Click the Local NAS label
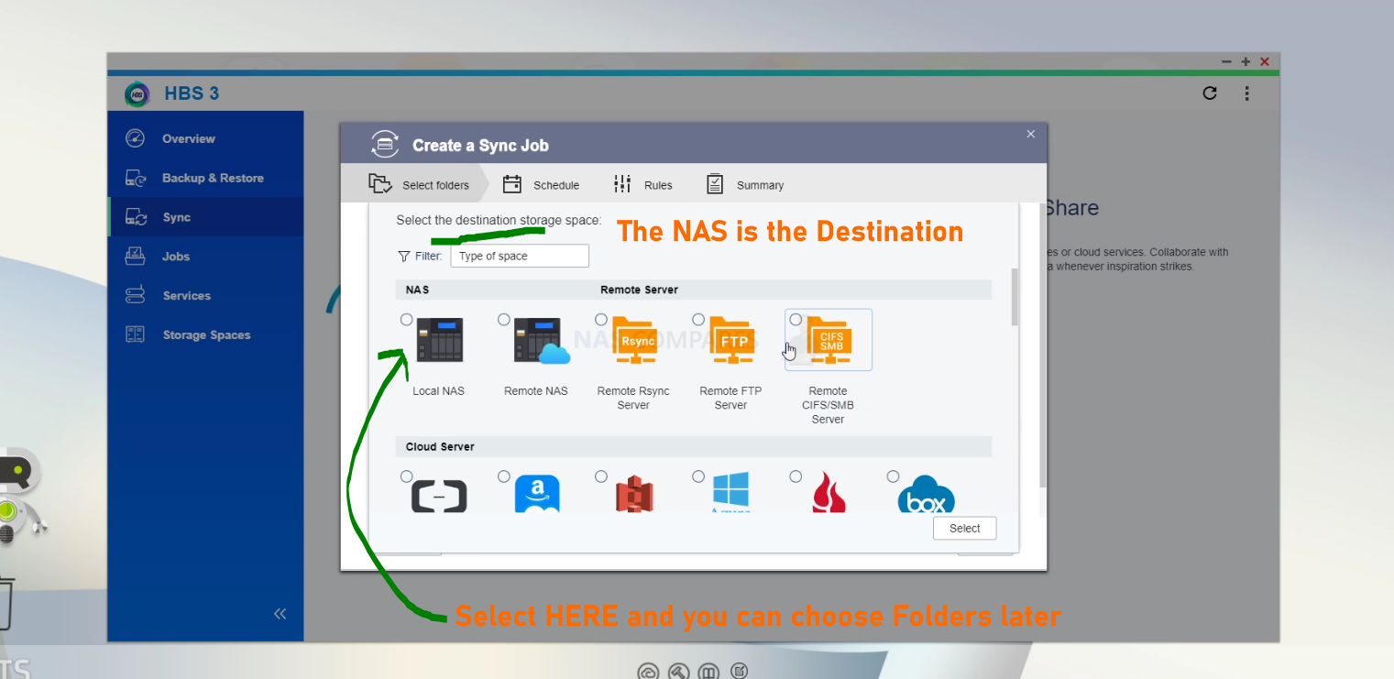The height and width of the screenshot is (679, 1394). [x=438, y=391]
